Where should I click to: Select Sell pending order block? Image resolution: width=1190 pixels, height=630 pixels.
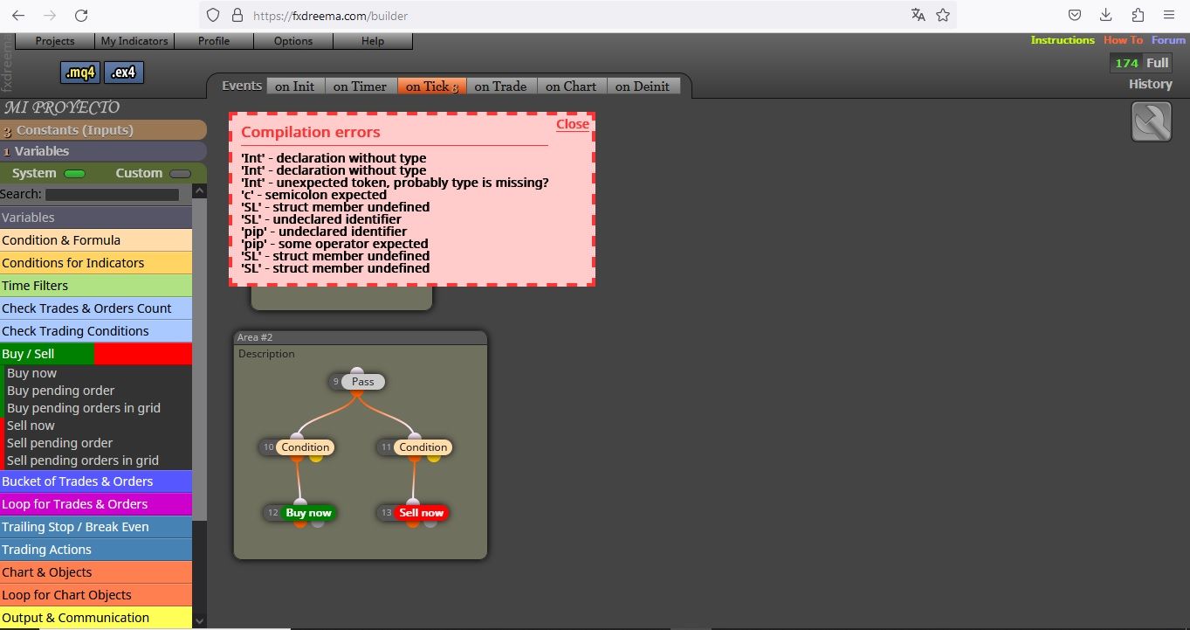59,443
